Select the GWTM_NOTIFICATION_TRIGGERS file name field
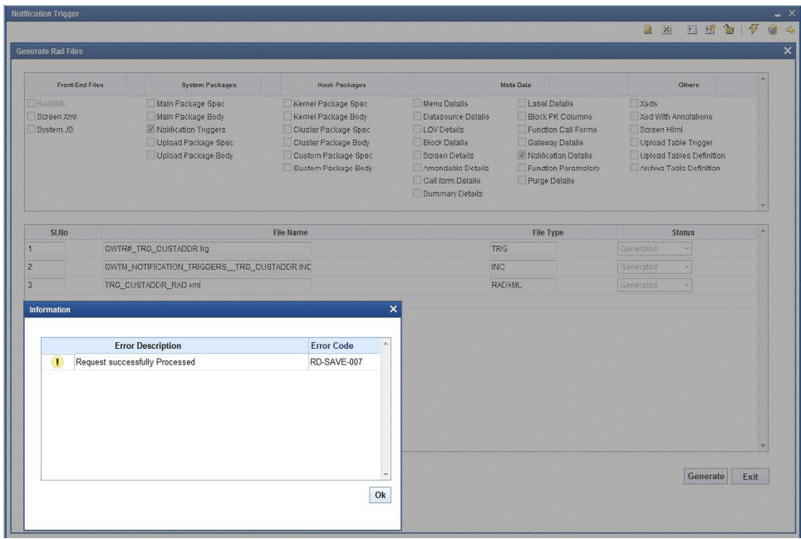This screenshot has width=801, height=539. (207, 267)
